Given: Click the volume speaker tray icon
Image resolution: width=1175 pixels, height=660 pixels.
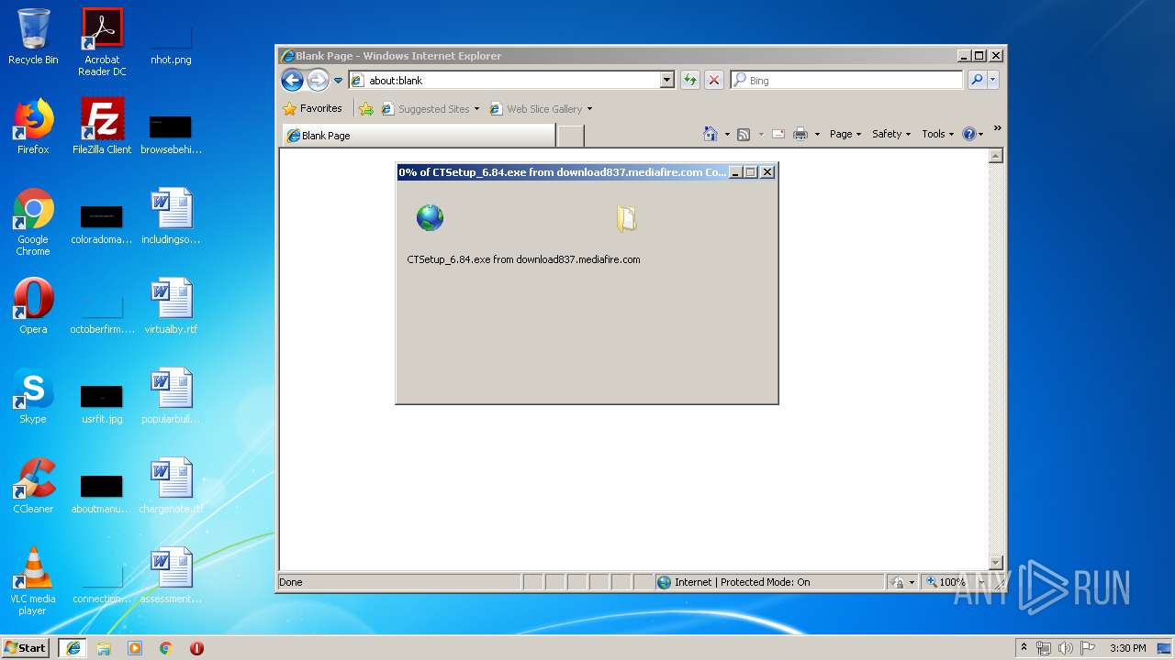Looking at the screenshot, I should pyautogui.click(x=1066, y=648).
